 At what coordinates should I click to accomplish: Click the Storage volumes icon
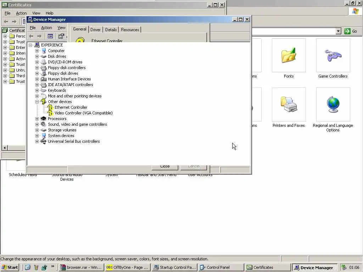coord(44,130)
